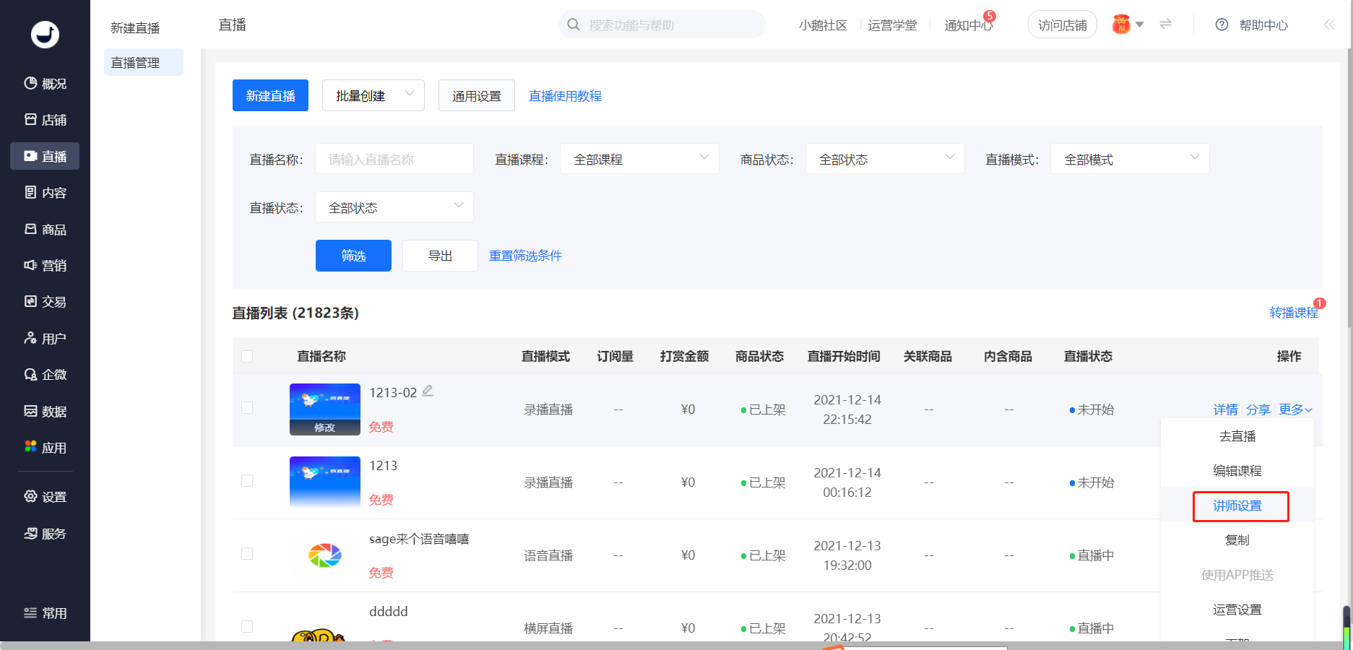This screenshot has height=650, width=1353.
Task: Click the user avatar icon in header
Action: (1121, 25)
